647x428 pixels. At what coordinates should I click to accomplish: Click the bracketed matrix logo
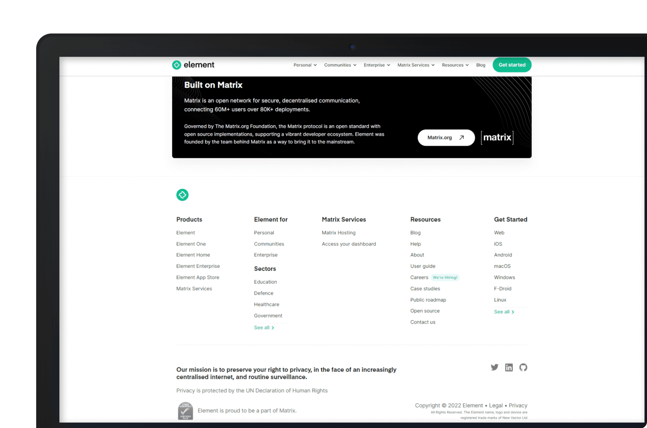click(497, 137)
